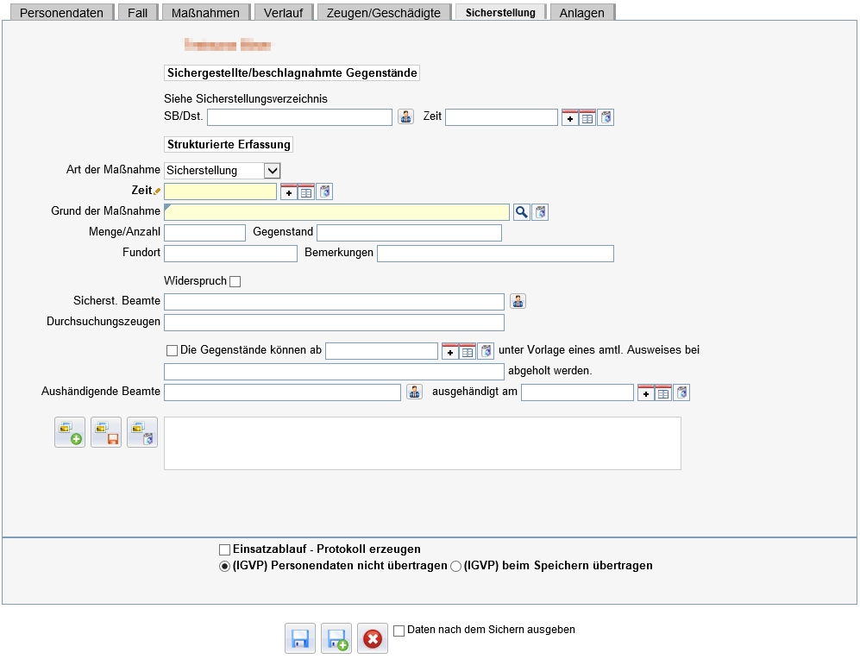Cancel with the red X icon
Viewport: 860px width, 659px height.
[x=373, y=638]
